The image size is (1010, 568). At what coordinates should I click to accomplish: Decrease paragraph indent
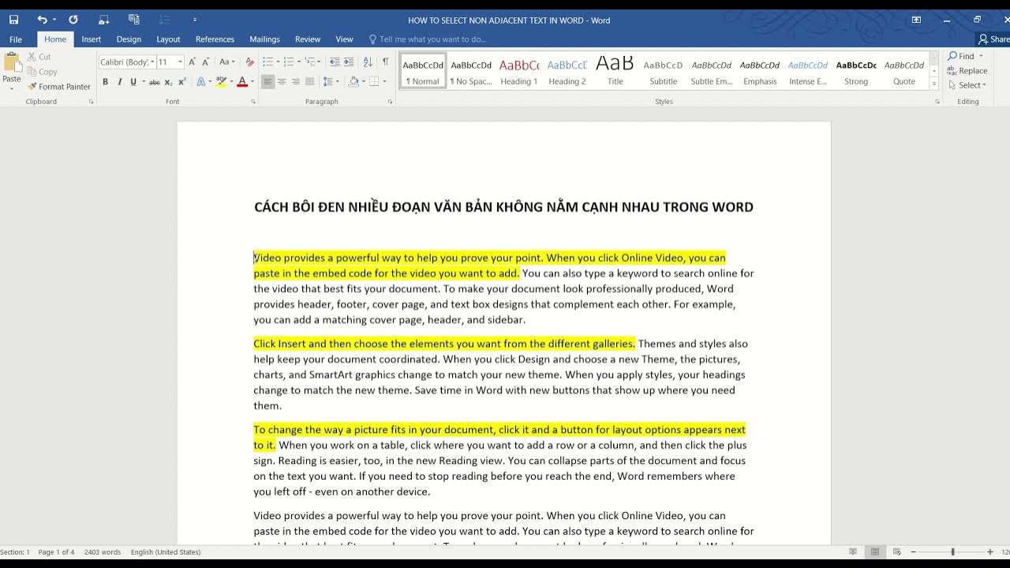[335, 62]
